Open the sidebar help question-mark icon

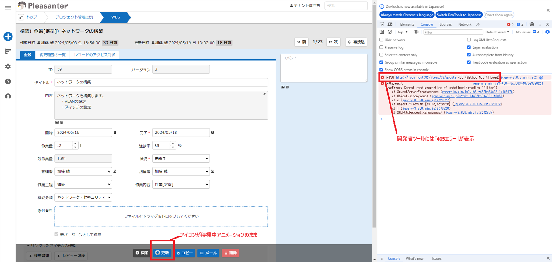pyautogui.click(x=8, y=81)
